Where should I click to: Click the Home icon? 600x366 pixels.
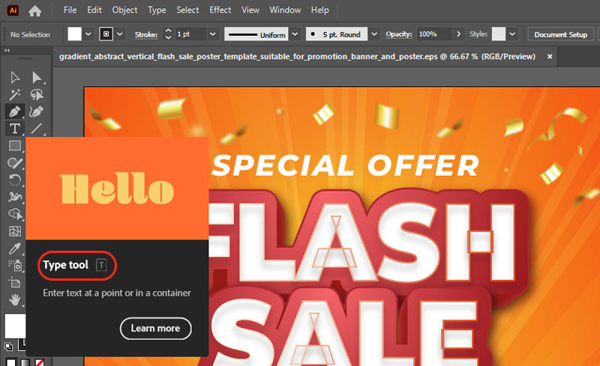click(34, 10)
